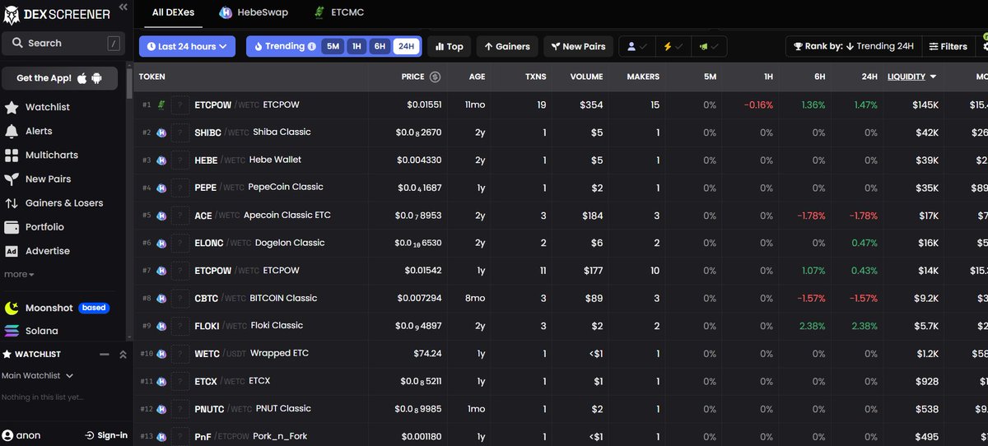Open the Main Watchlist dropdown
988x446 pixels.
pyautogui.click(x=38, y=376)
